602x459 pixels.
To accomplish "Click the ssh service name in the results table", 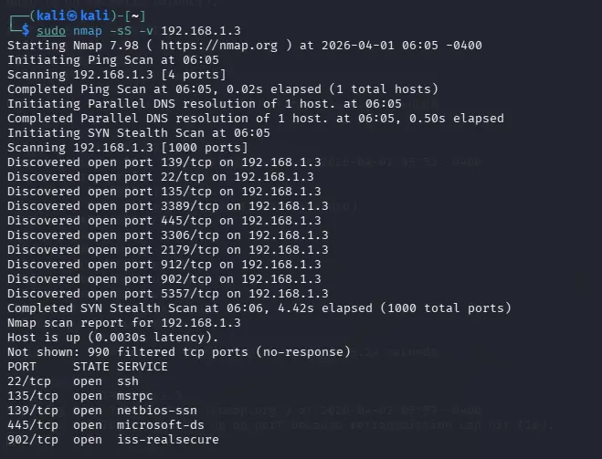I will (x=127, y=381).
